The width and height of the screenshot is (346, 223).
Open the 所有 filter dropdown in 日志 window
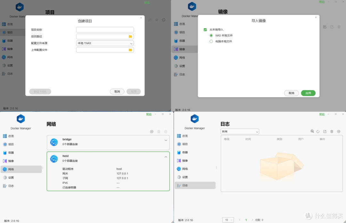pyautogui.click(x=240, y=131)
